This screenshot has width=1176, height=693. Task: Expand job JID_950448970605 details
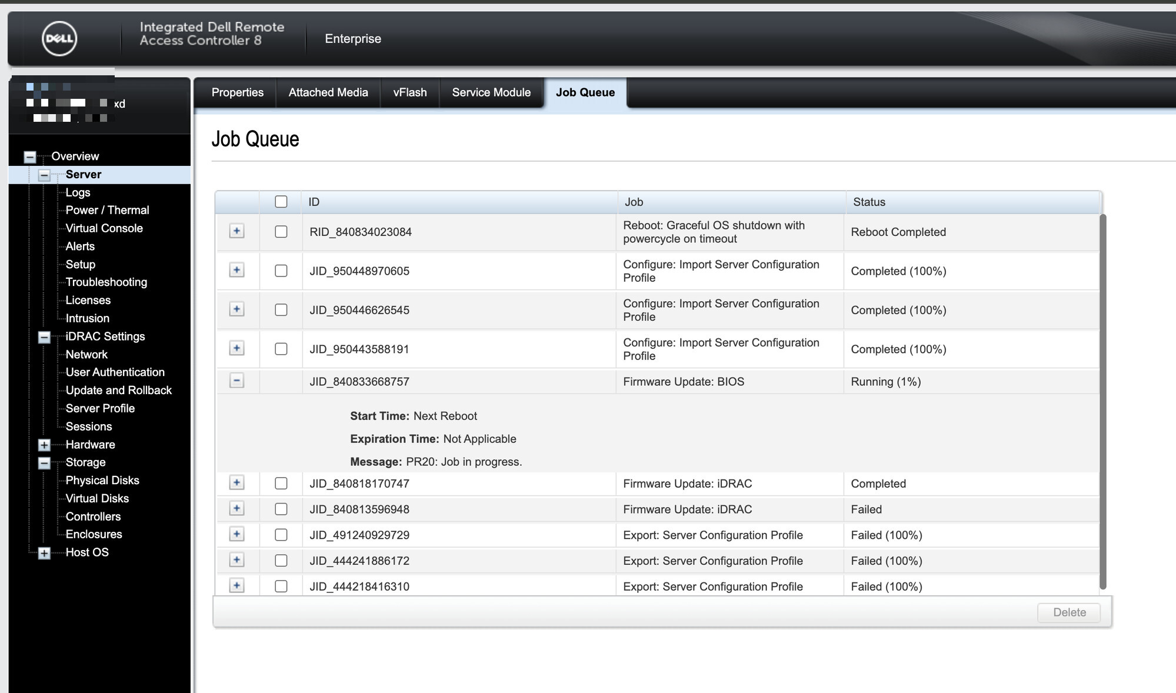pyautogui.click(x=236, y=270)
